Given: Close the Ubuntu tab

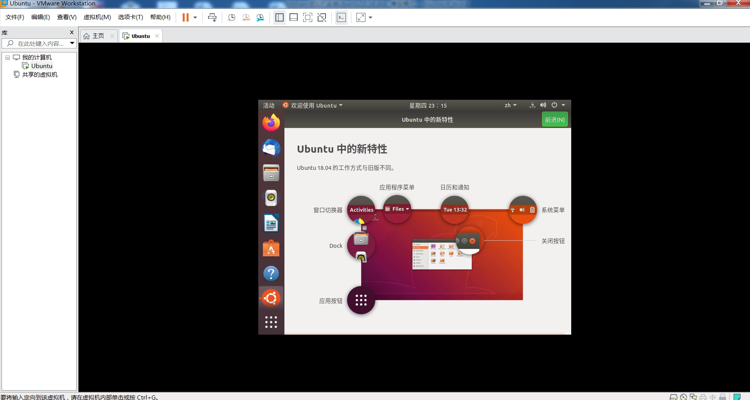Looking at the screenshot, I should [157, 36].
